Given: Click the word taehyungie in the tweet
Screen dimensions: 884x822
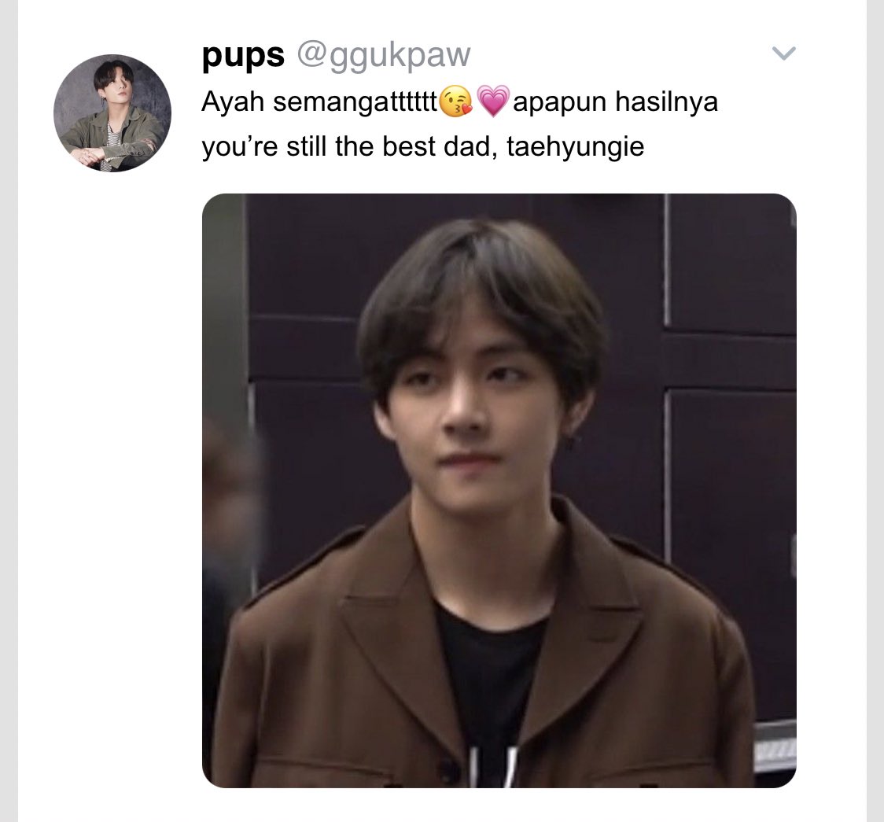Looking at the screenshot, I should 575,148.
